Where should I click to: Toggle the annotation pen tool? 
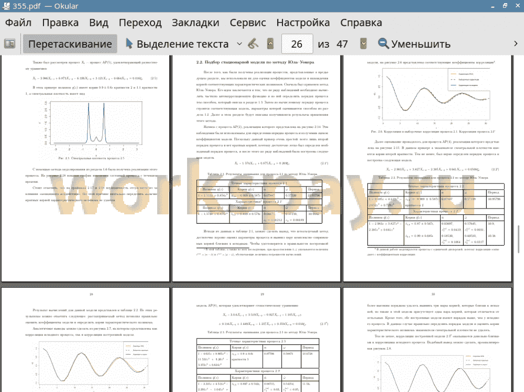253,44
